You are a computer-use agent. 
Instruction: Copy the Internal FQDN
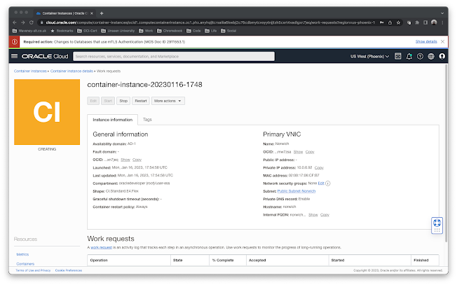(x=325, y=215)
